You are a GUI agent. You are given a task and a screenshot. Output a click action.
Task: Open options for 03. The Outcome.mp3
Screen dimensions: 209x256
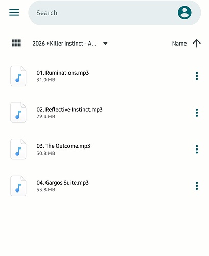197,150
